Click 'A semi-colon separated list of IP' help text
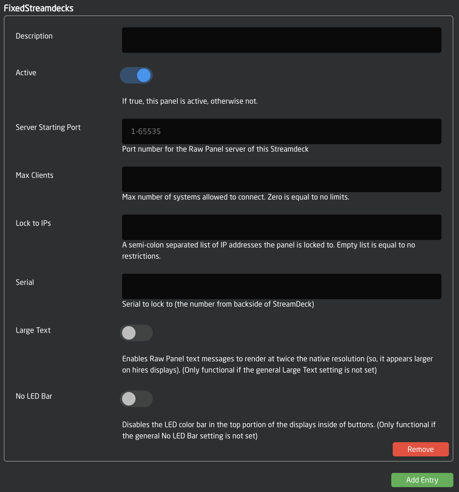This screenshot has height=492, width=459. (268, 250)
